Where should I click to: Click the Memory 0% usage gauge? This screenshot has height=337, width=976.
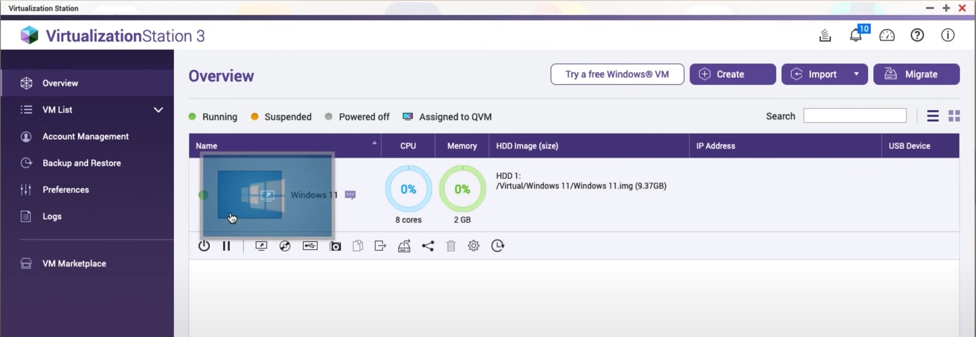tap(462, 189)
